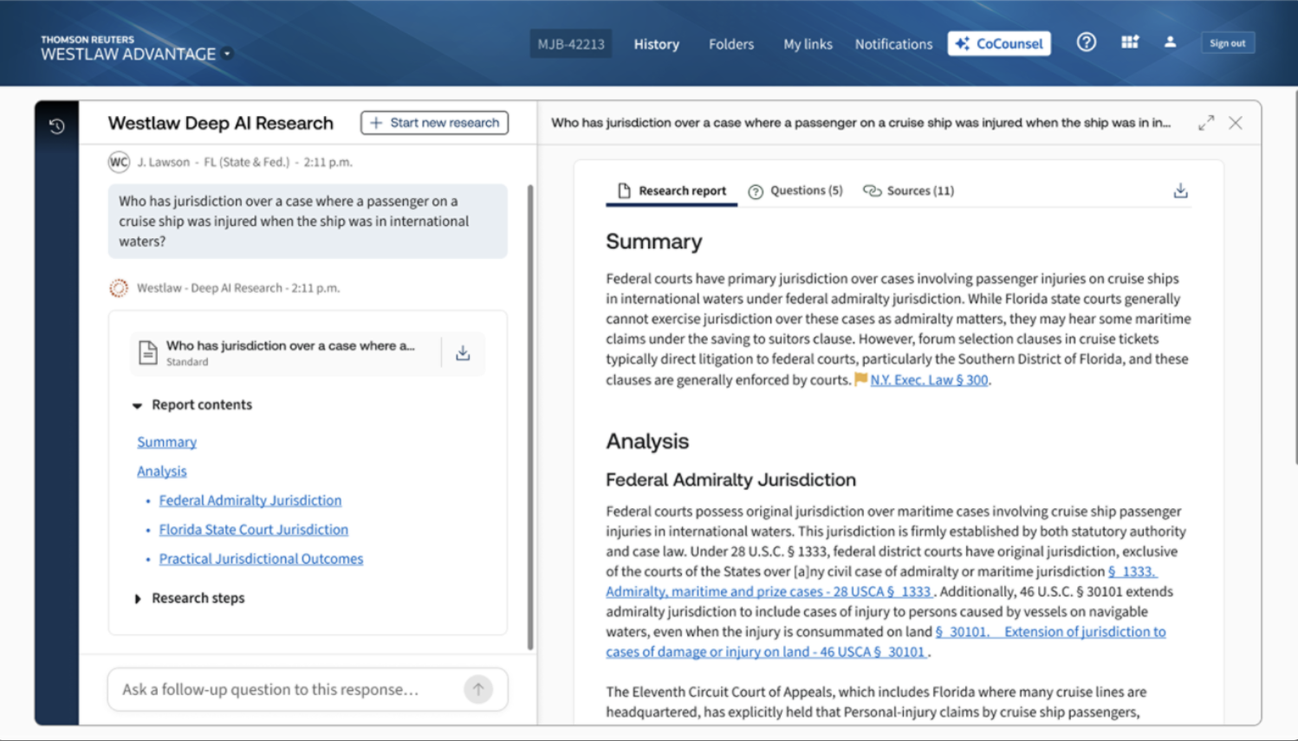Click the follow-up question input field
The image size is (1298, 741).
point(308,689)
